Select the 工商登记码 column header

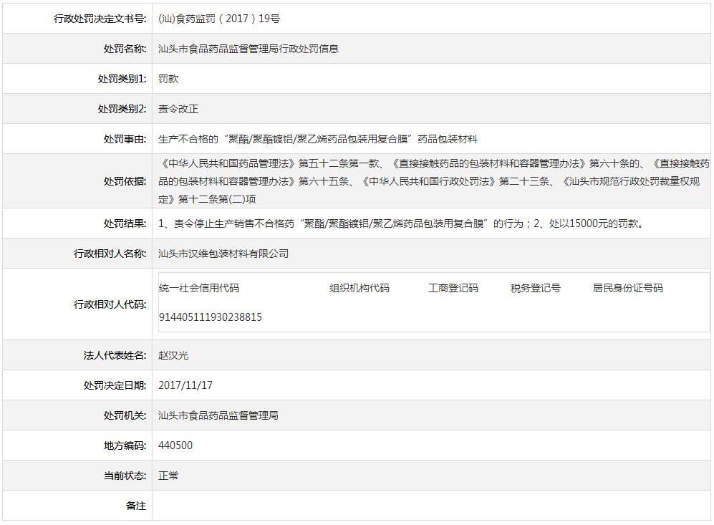(x=454, y=288)
